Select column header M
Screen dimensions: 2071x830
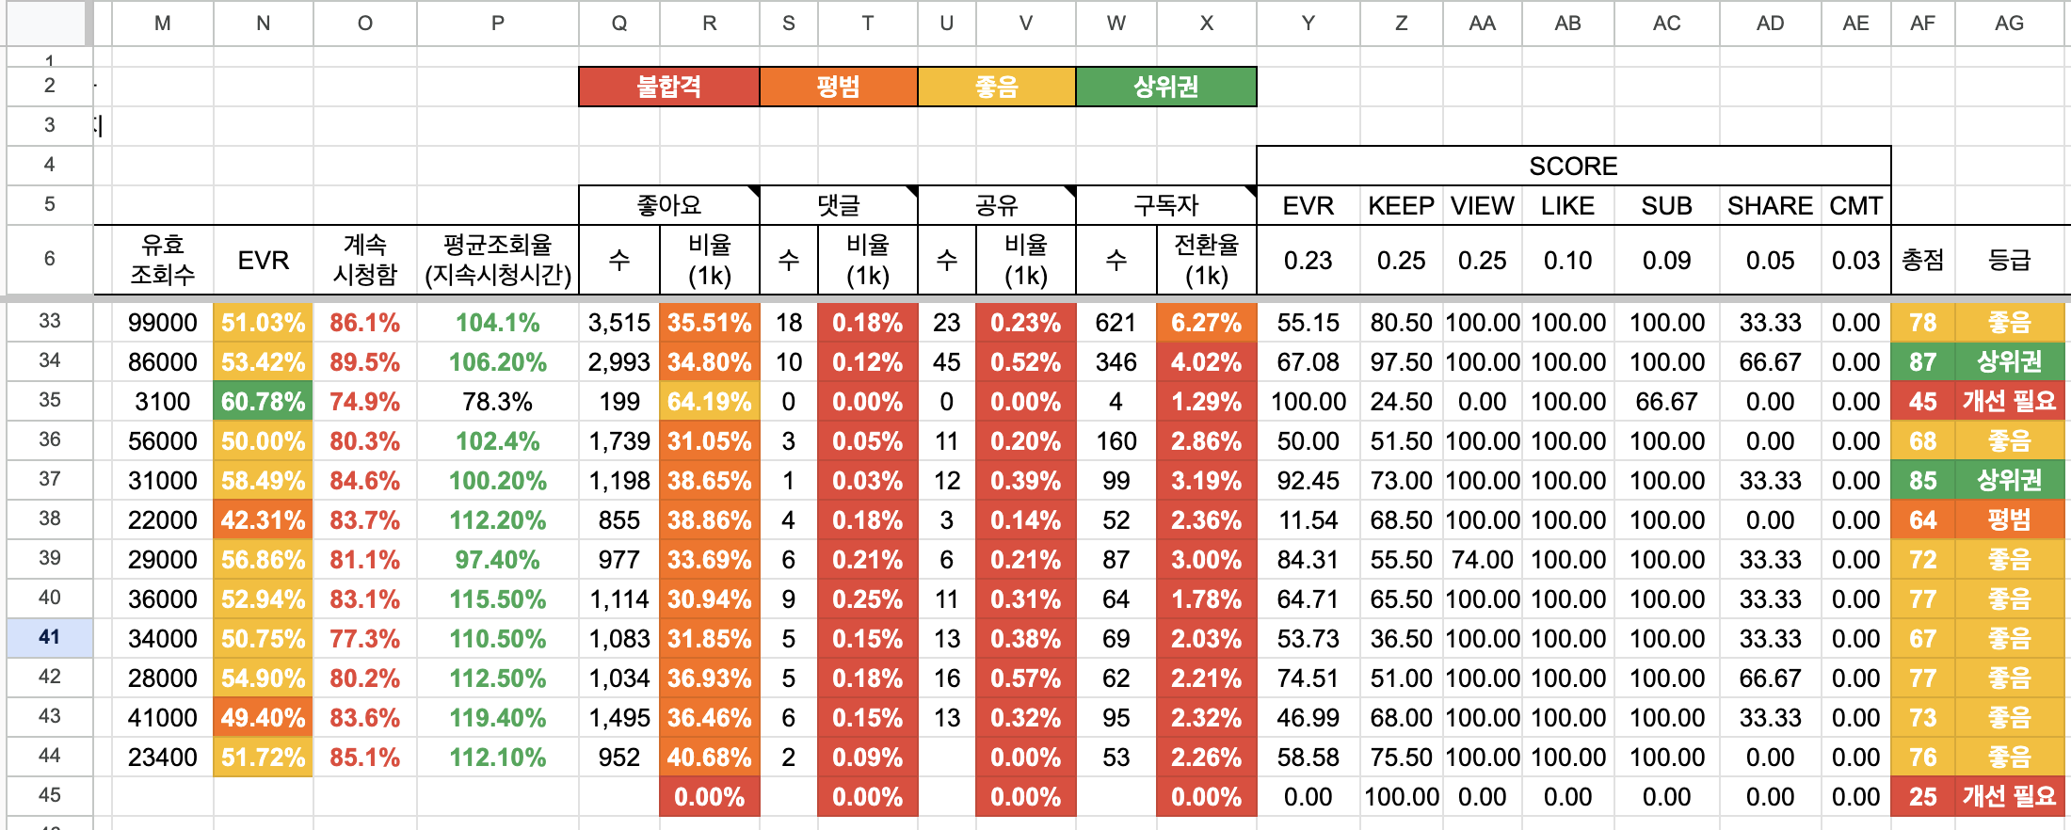coord(163,23)
